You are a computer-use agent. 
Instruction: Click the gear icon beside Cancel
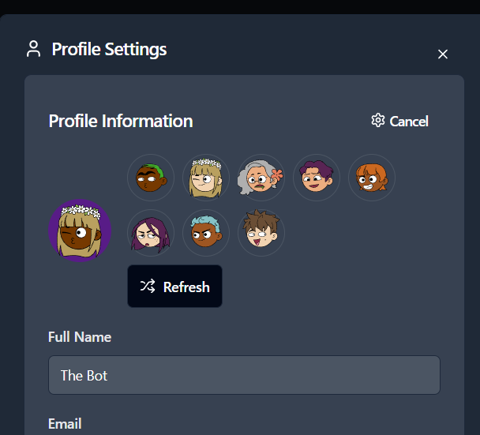[378, 121]
